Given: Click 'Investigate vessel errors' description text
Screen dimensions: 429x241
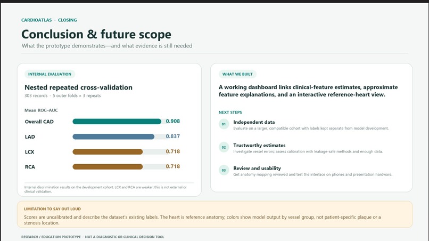Looking at the screenshot, I should click(x=308, y=151).
